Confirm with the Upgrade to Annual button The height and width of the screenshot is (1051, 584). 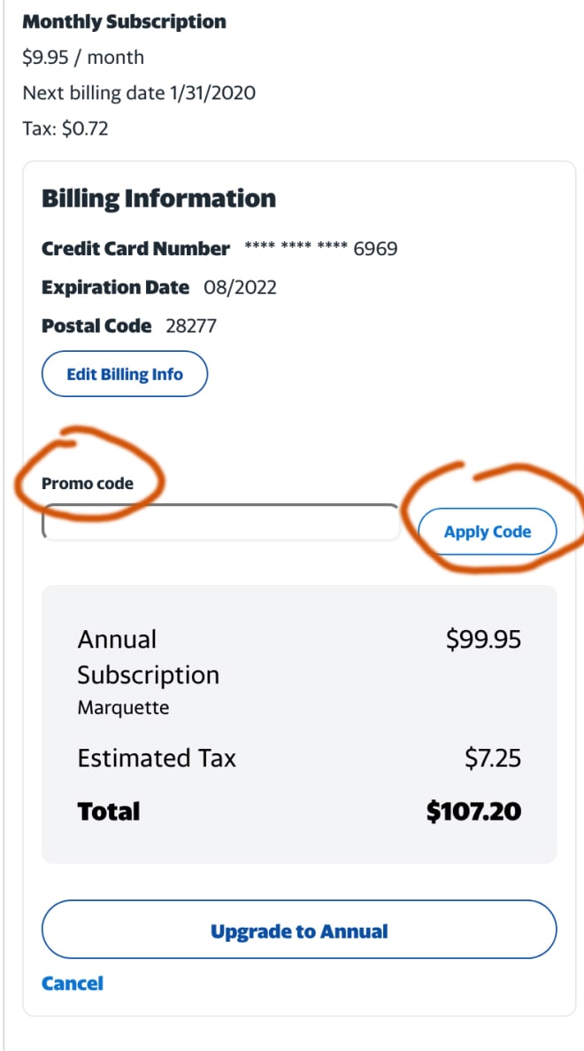(x=299, y=930)
